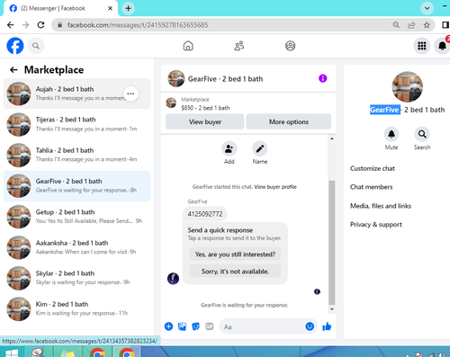Viewport: 450px width, 357px height.
Task: Open the Getup 2 bed 1 bath chat
Action: click(x=76, y=217)
